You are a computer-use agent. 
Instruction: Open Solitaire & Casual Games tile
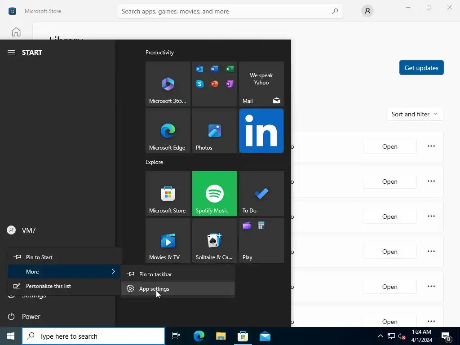[x=214, y=240]
